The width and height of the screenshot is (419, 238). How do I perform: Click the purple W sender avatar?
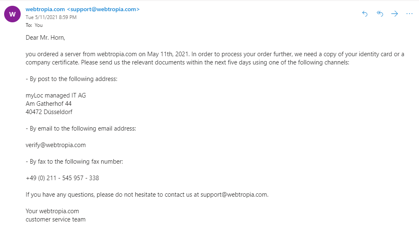[12, 14]
